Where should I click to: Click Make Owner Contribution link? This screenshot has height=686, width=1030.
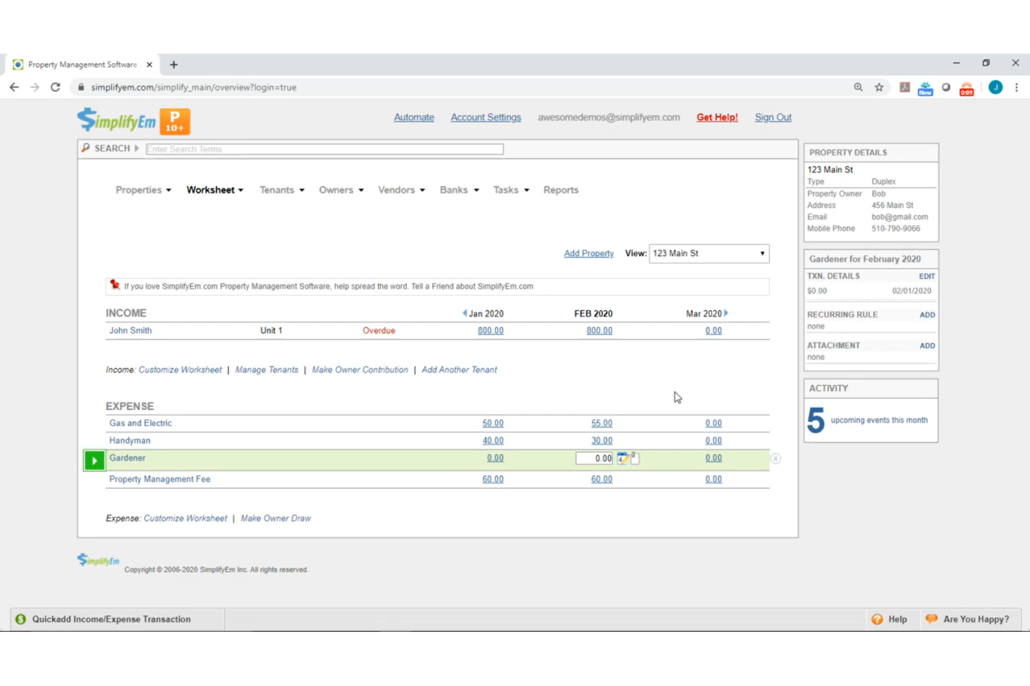click(360, 370)
